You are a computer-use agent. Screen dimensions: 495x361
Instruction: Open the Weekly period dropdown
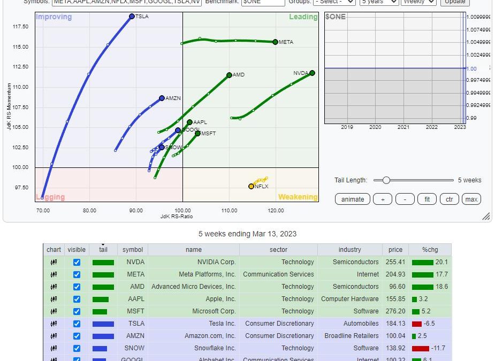[x=418, y=2]
